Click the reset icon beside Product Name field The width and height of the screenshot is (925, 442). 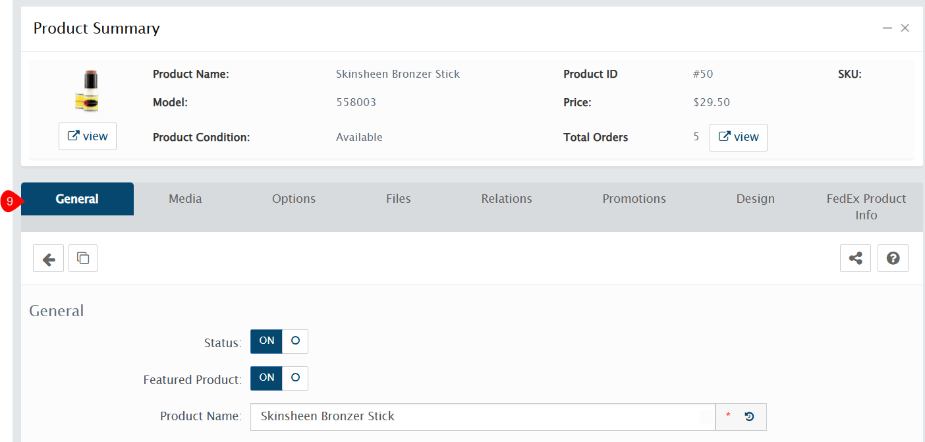[x=749, y=416]
